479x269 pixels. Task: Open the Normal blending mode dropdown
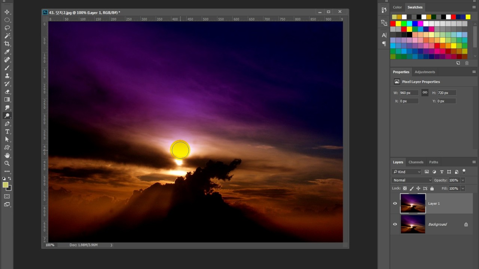click(x=412, y=180)
